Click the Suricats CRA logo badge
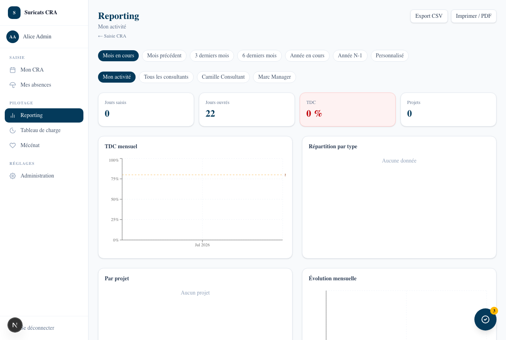 point(14,13)
